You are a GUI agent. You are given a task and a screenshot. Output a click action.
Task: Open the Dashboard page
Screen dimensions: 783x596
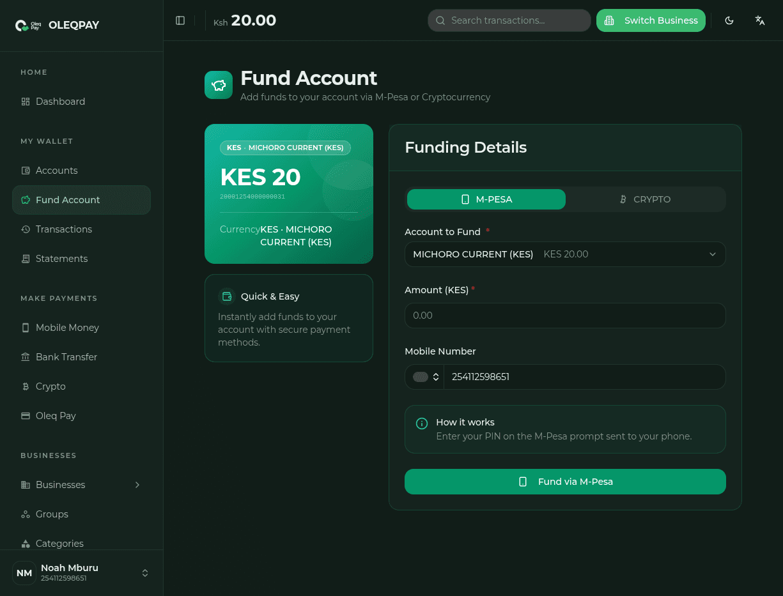pyautogui.click(x=81, y=102)
